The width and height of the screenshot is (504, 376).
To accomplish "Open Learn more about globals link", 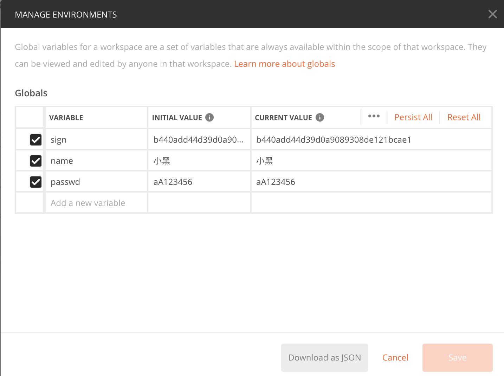I will coord(284,64).
